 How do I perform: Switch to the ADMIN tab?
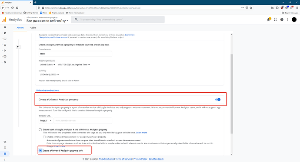click(20, 28)
